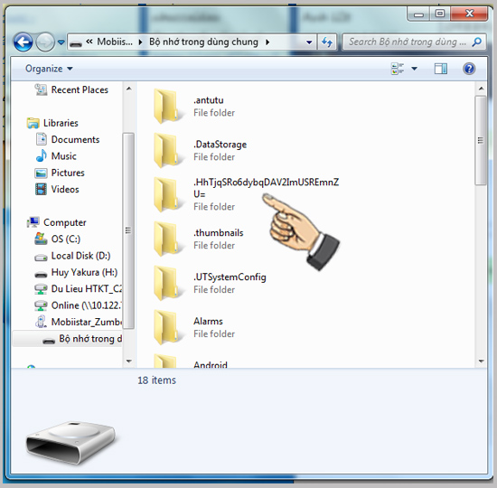
Task: Open the address bar previous locations dropdown
Action: point(309,42)
